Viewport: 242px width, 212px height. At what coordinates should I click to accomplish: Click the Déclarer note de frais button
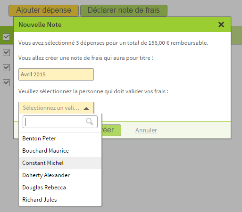click(124, 10)
